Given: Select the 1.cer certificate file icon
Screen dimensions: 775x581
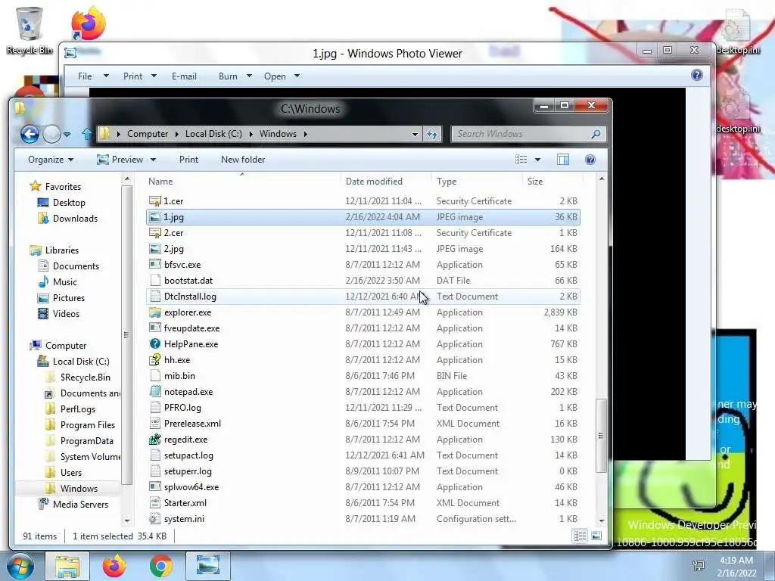Looking at the screenshot, I should (155, 201).
